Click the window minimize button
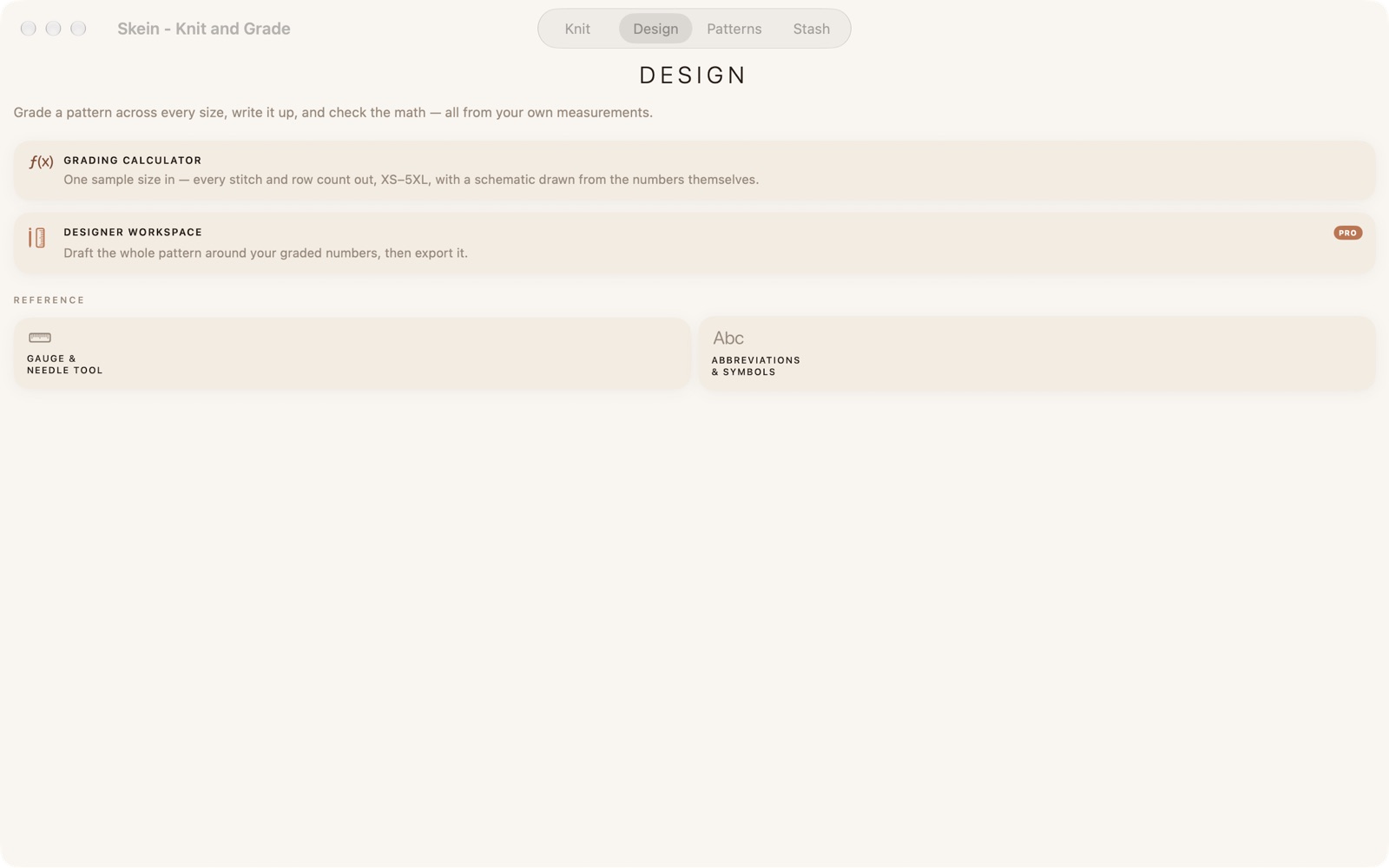 click(x=53, y=29)
